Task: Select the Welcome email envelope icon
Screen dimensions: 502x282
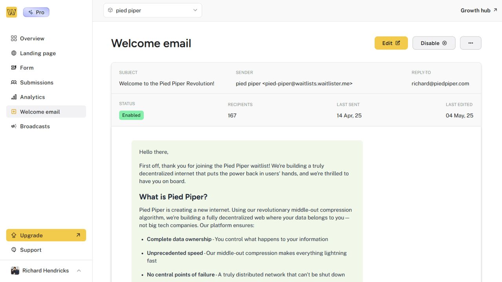Action: click(13, 112)
